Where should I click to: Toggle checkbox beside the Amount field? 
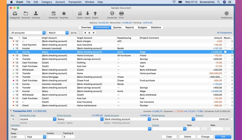232,119
